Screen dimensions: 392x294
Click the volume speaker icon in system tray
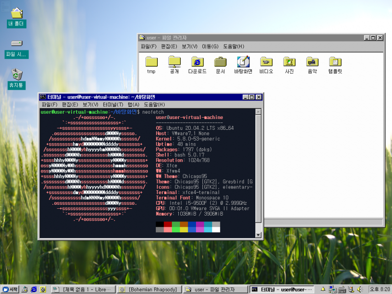pyautogui.click(x=359, y=289)
